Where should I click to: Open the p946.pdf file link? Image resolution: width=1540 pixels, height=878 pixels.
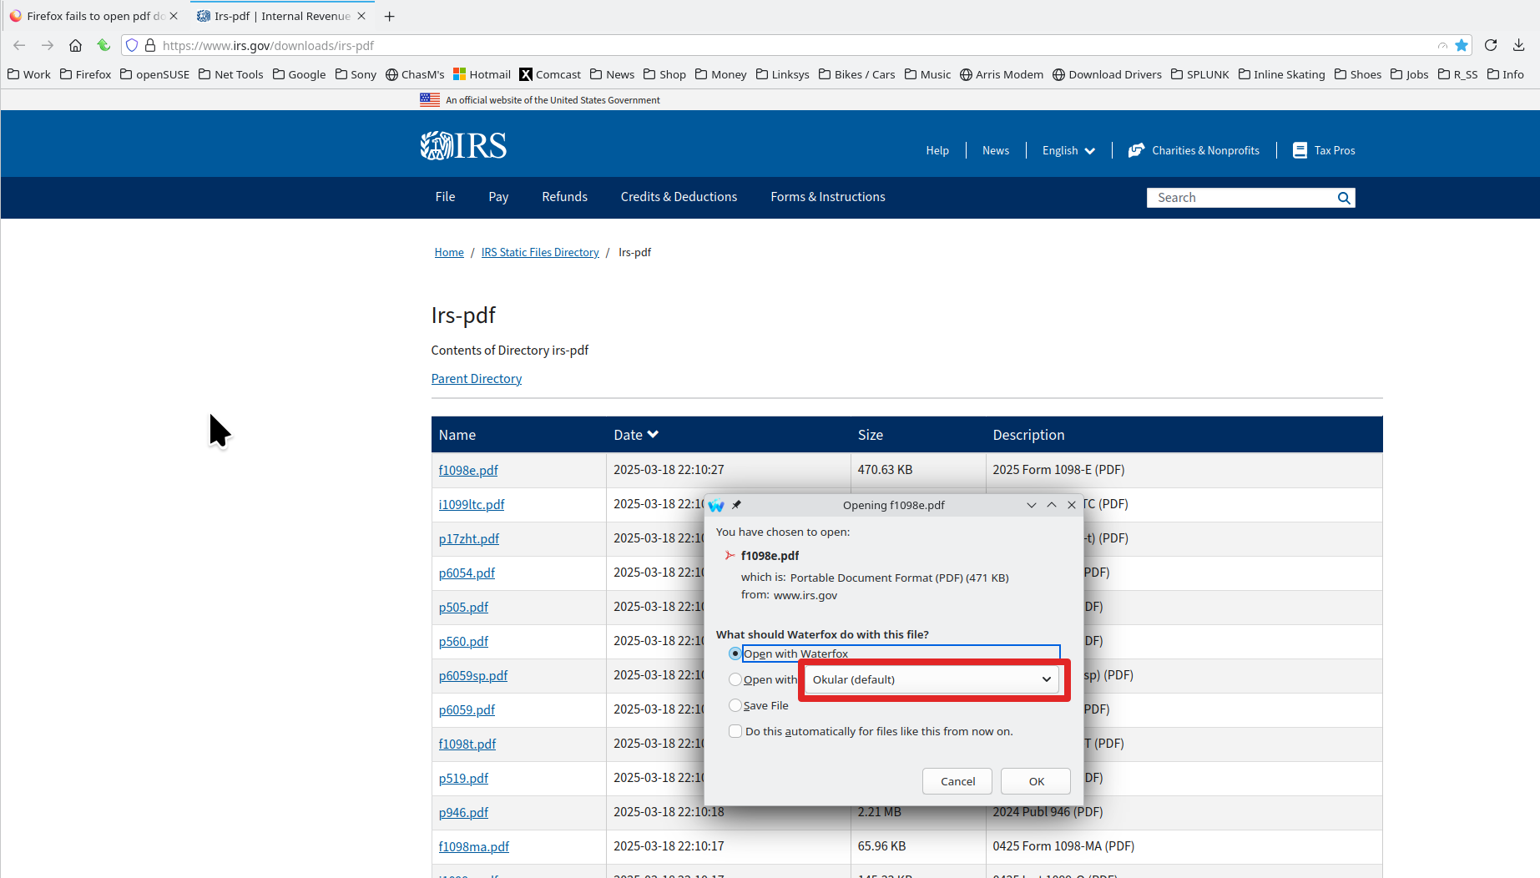coord(463,812)
